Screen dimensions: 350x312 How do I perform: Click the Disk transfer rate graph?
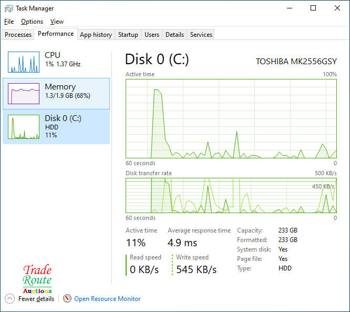[231, 195]
